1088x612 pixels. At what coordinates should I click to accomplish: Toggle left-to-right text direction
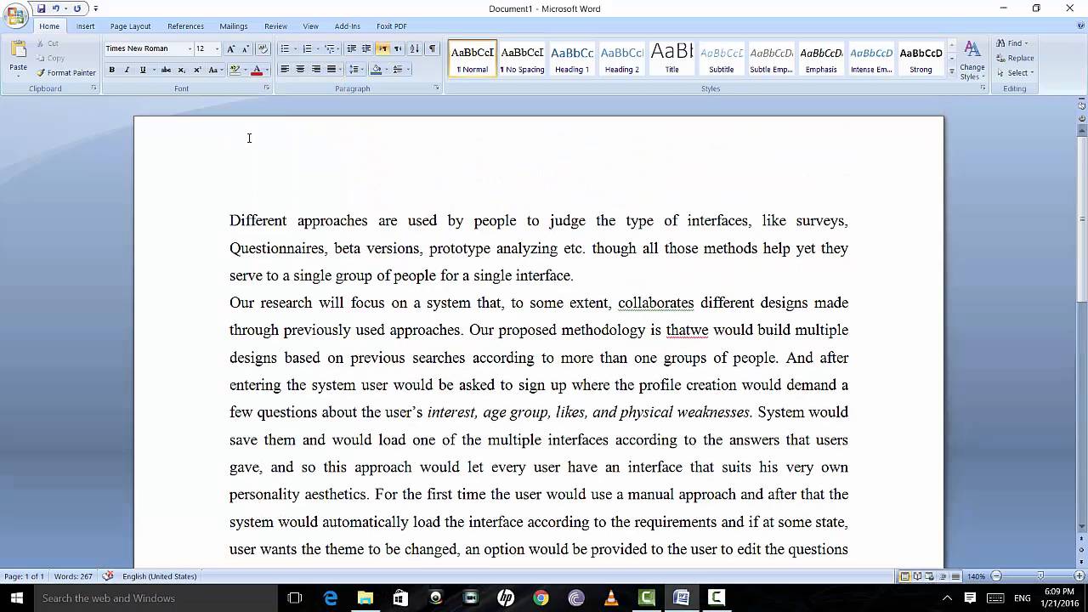(x=382, y=48)
